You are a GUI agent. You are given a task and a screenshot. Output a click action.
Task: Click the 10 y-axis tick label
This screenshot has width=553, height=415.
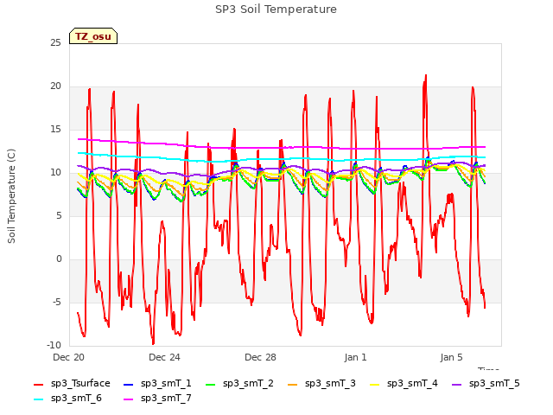[55, 173]
